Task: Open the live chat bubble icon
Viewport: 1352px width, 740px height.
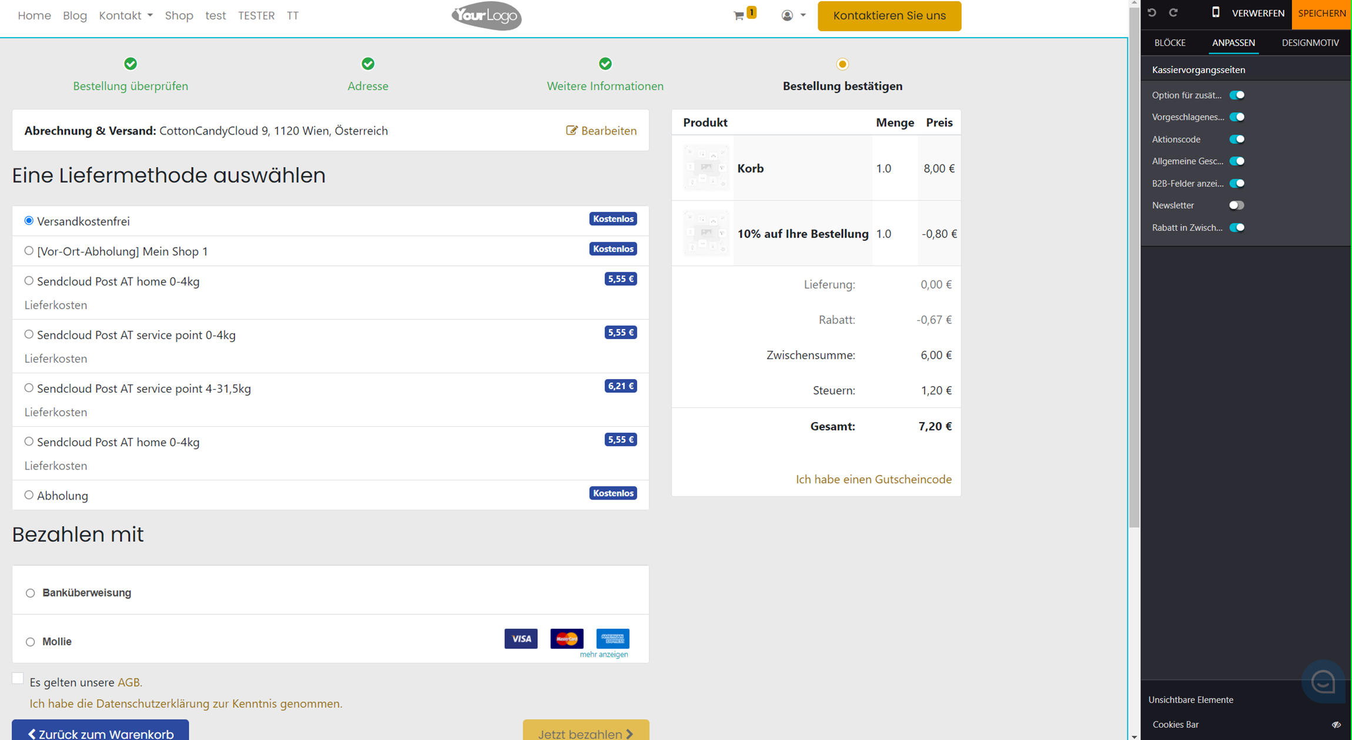Action: pyautogui.click(x=1323, y=682)
